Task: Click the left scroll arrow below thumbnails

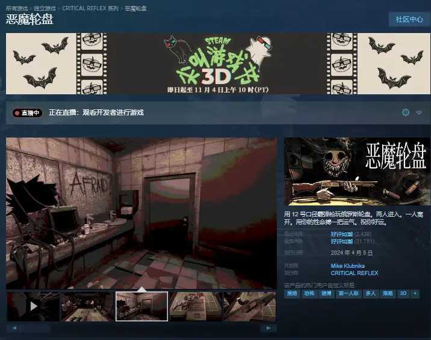Action: pyautogui.click(x=14, y=328)
